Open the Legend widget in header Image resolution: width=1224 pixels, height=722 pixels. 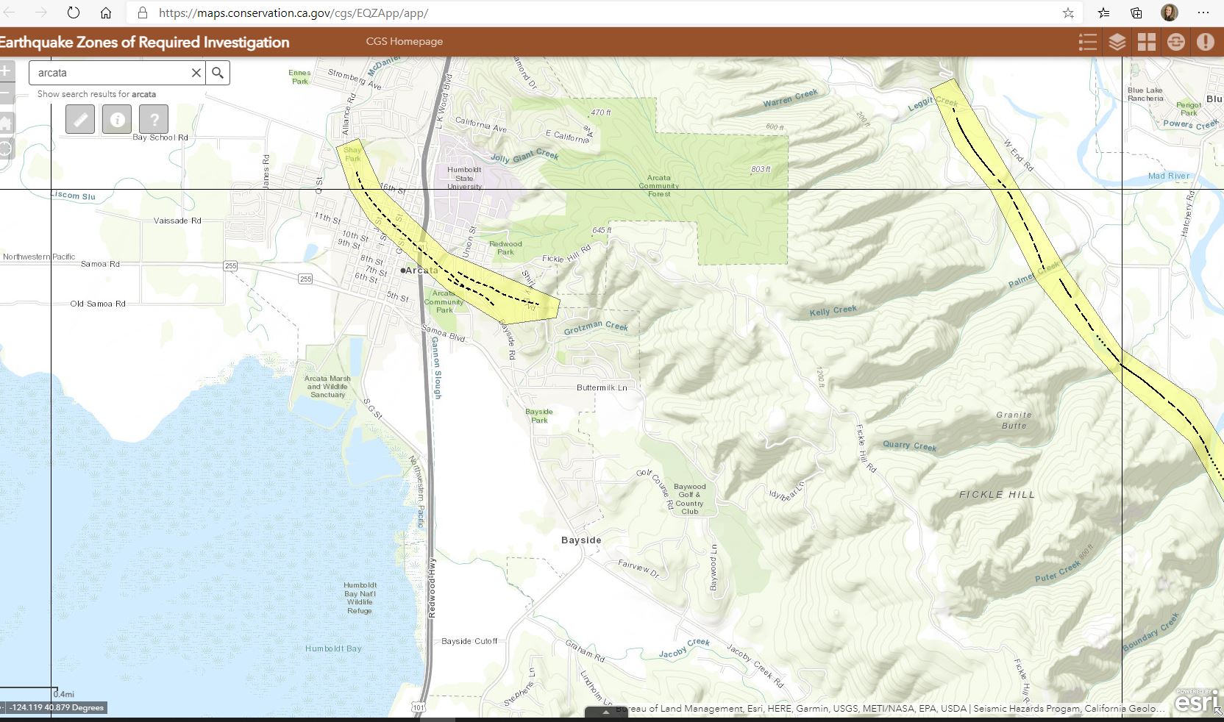[1087, 42]
